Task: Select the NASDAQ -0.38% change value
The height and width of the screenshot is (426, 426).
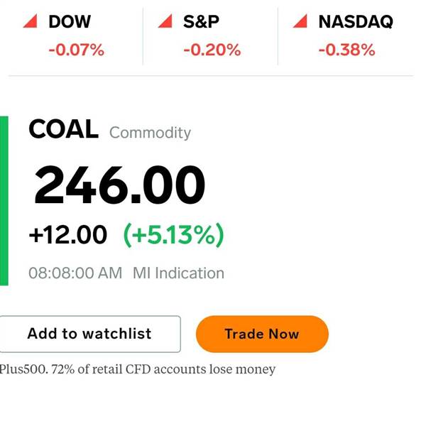Action: point(347,50)
